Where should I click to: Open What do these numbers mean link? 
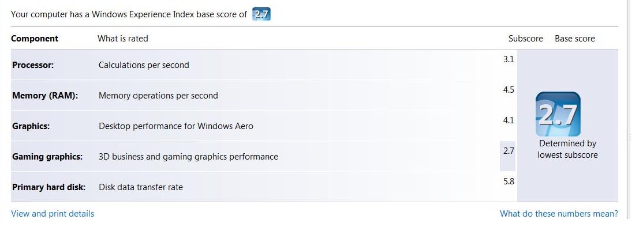pos(559,214)
